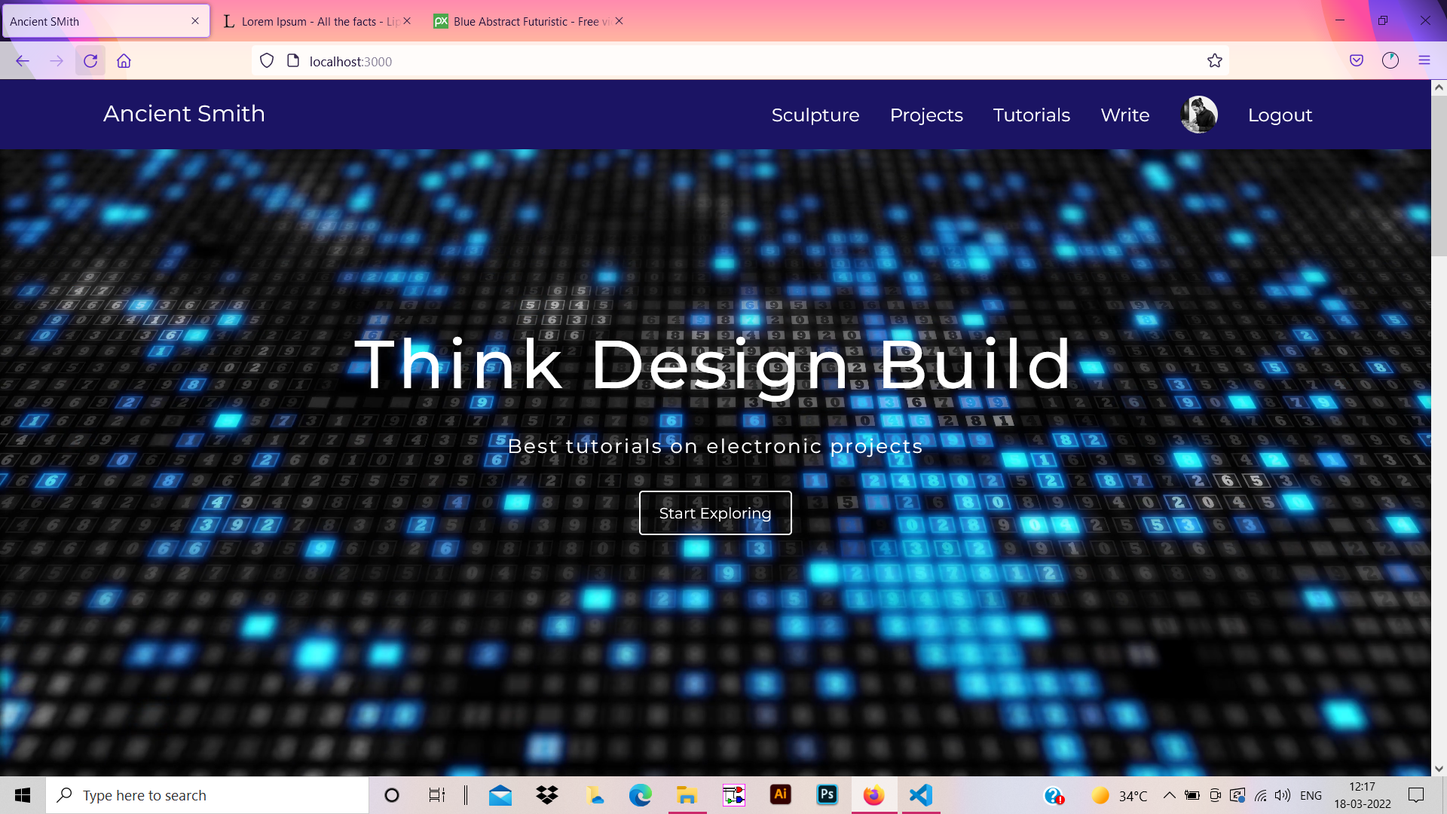The image size is (1447, 814).
Task: Launch Illustrator from the taskbar
Action: pyautogui.click(x=780, y=795)
